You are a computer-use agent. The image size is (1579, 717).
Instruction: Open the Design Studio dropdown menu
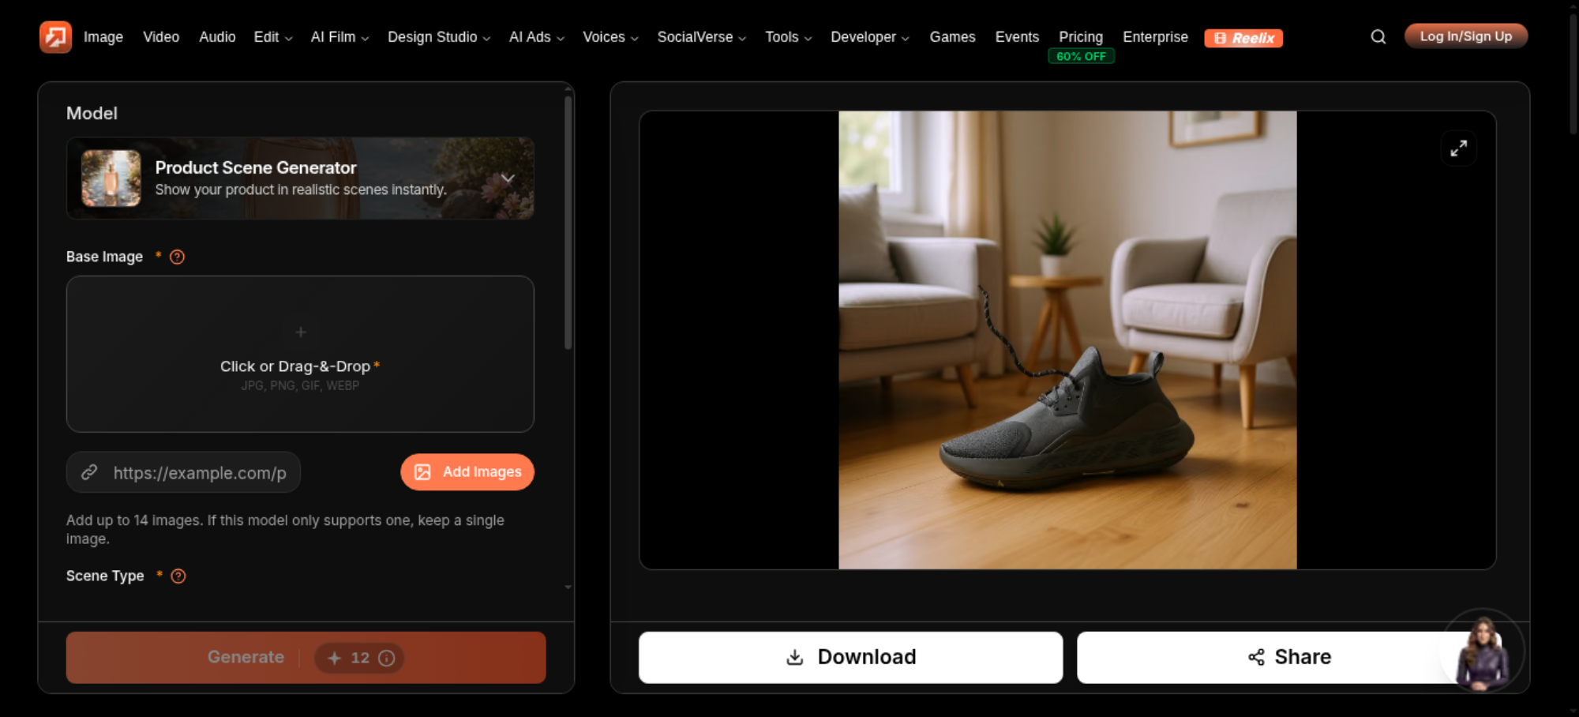(439, 37)
